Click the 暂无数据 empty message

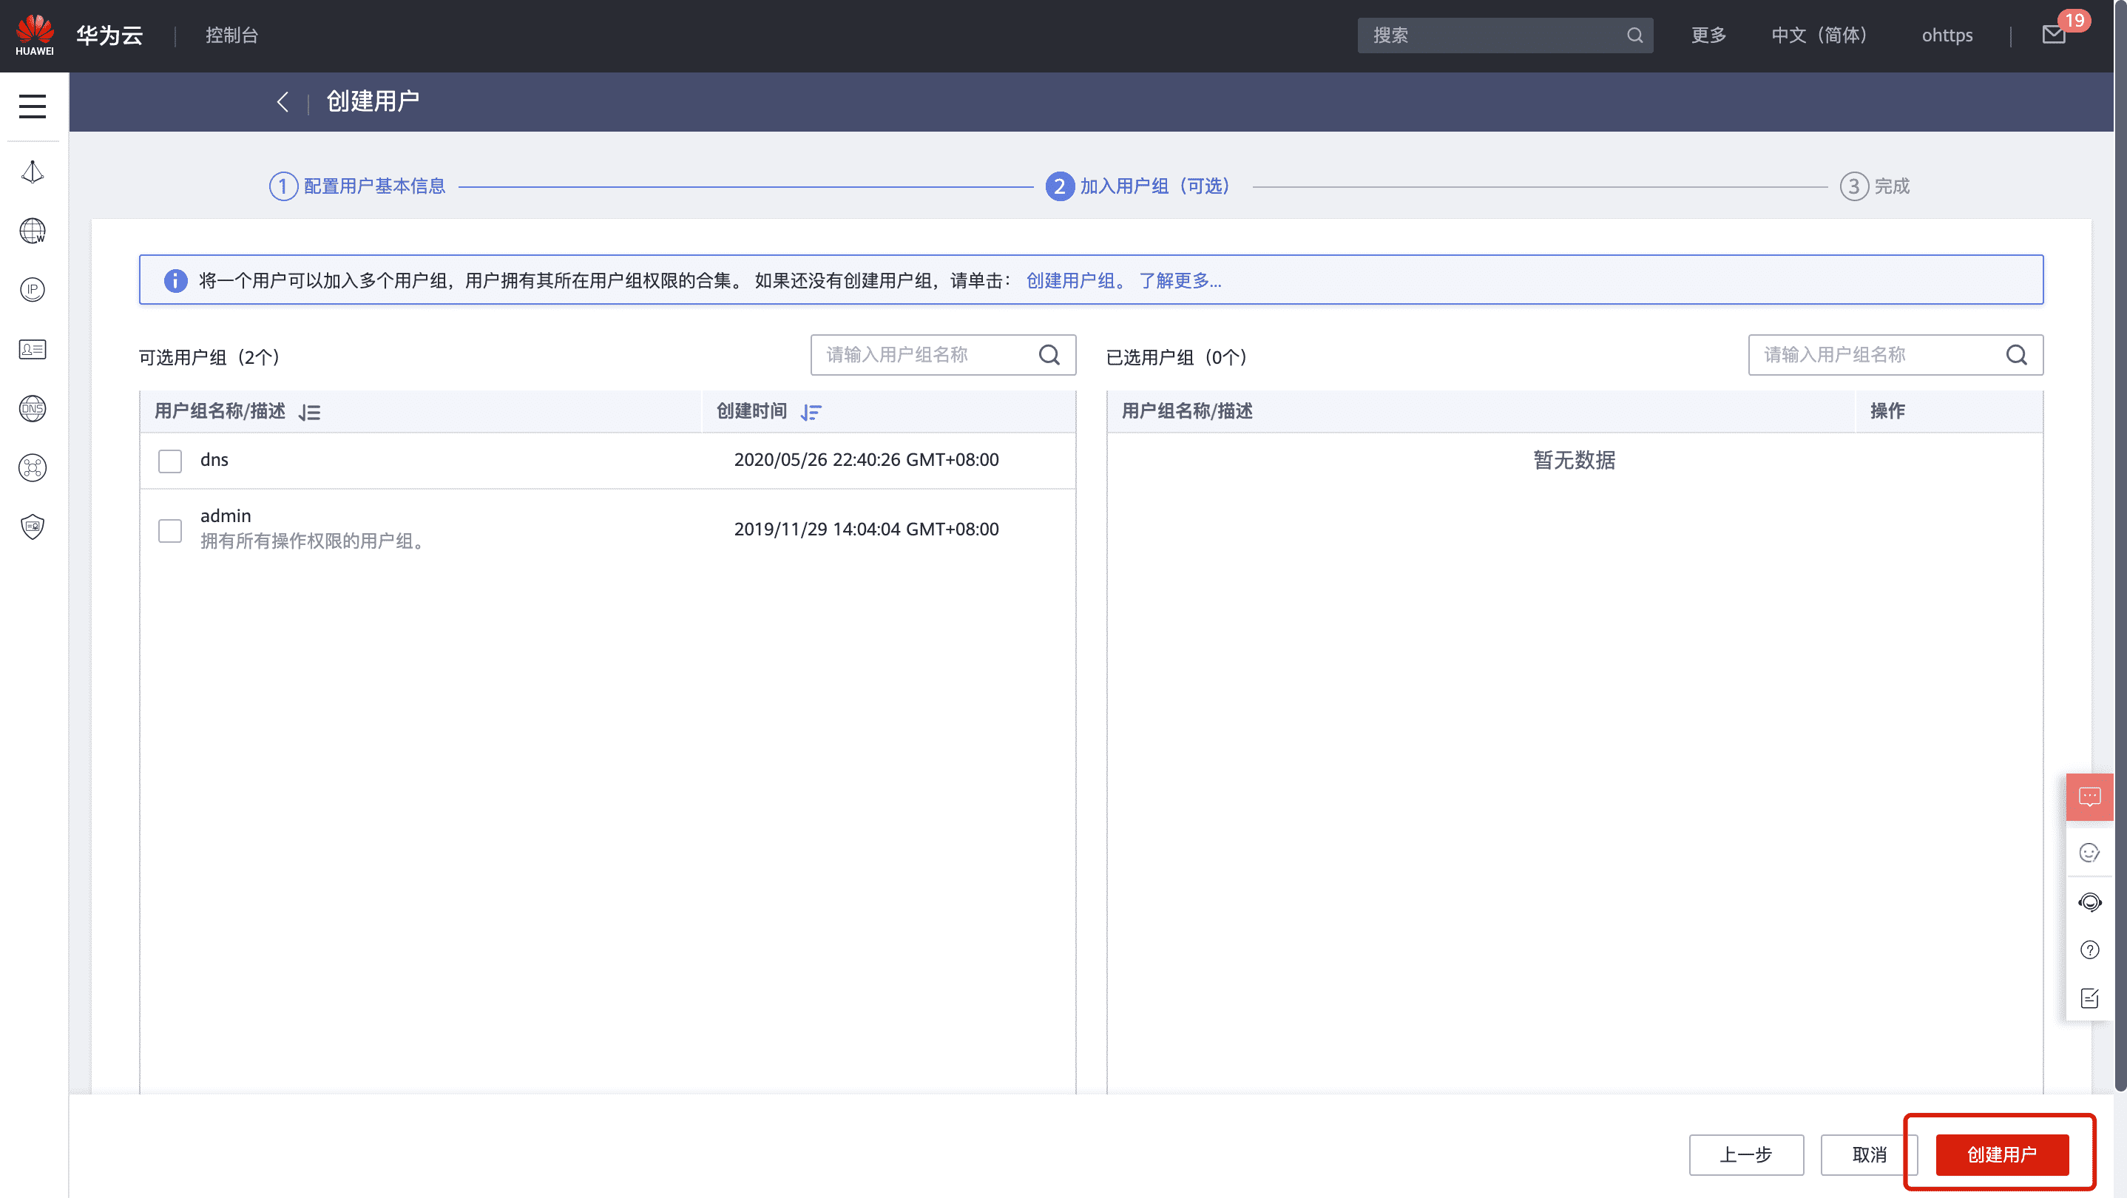(x=1574, y=461)
